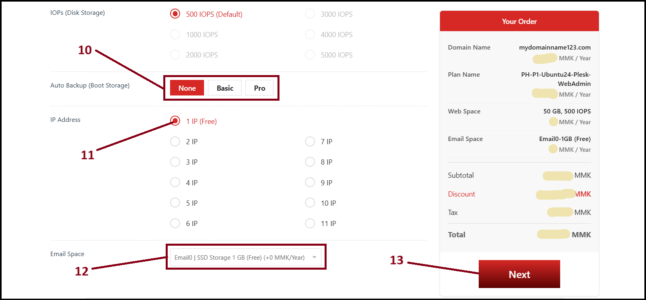Viewport: 646px width, 300px height.
Task: Select the 5000 IOPS option
Action: pos(310,55)
